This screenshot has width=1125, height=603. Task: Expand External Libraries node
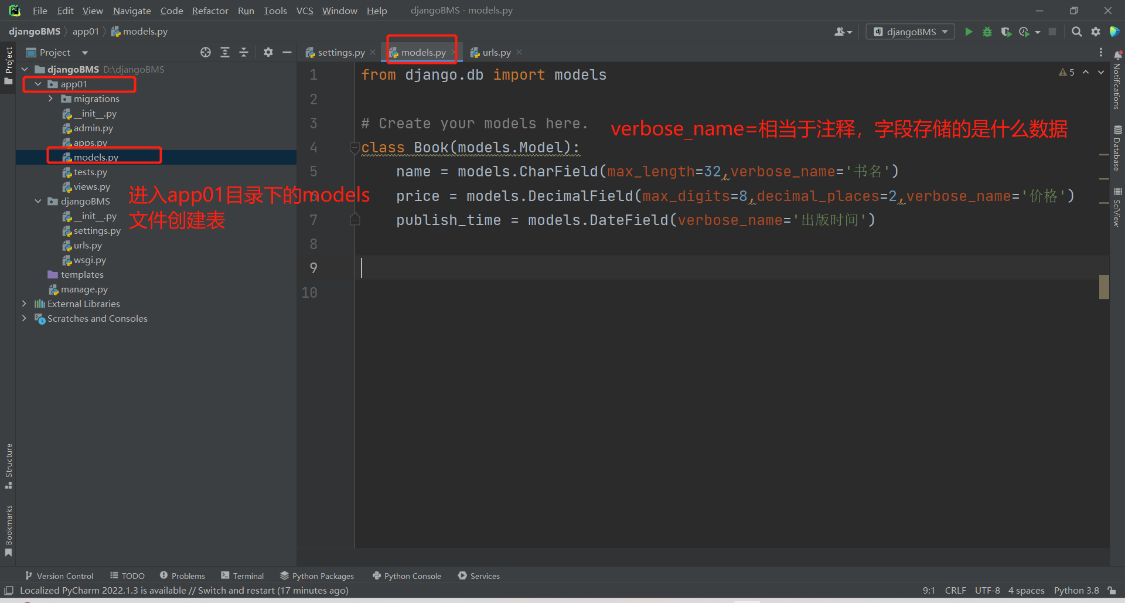click(25, 304)
